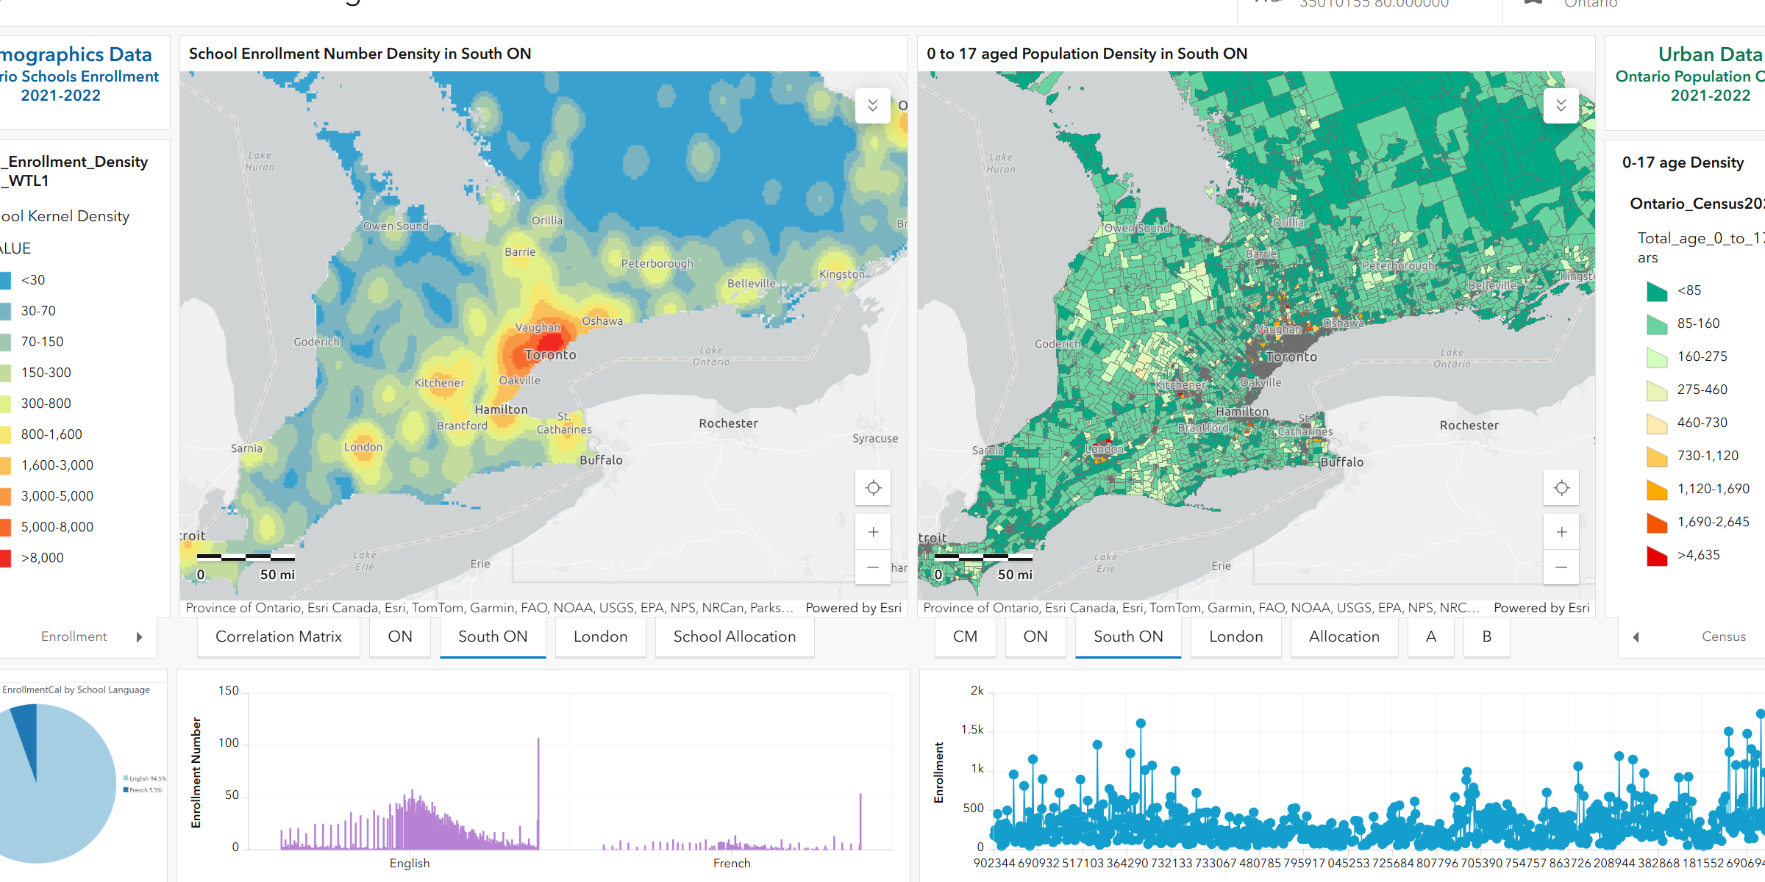
Task: Expand the double-chevron widget on the enrollment map
Action: pyautogui.click(x=873, y=106)
